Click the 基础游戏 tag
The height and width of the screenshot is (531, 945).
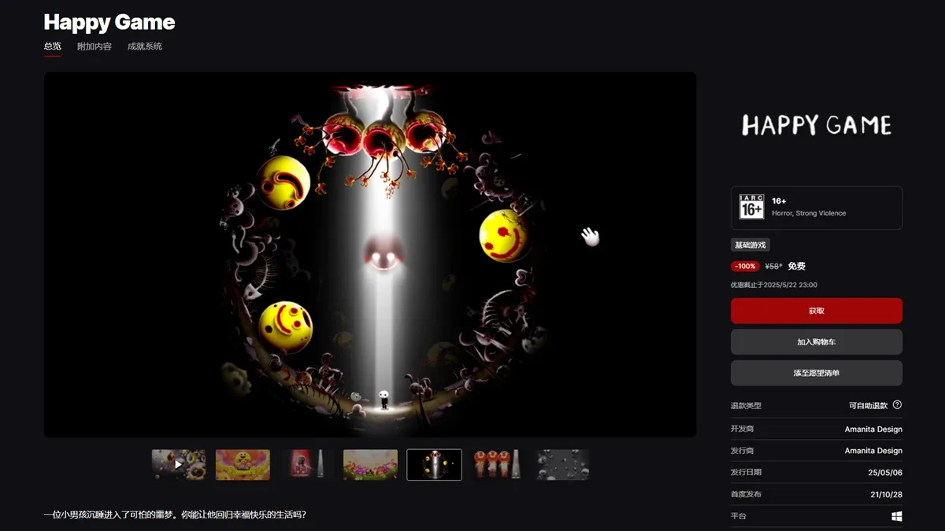[x=750, y=245]
